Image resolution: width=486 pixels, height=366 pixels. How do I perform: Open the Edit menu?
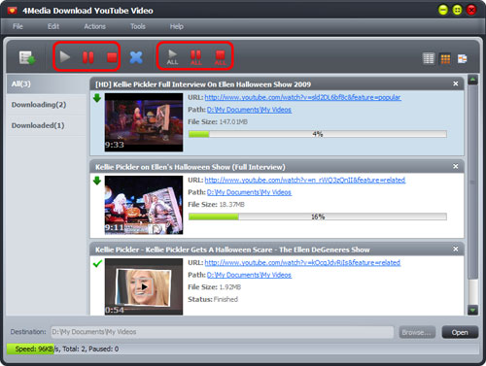pos(53,26)
